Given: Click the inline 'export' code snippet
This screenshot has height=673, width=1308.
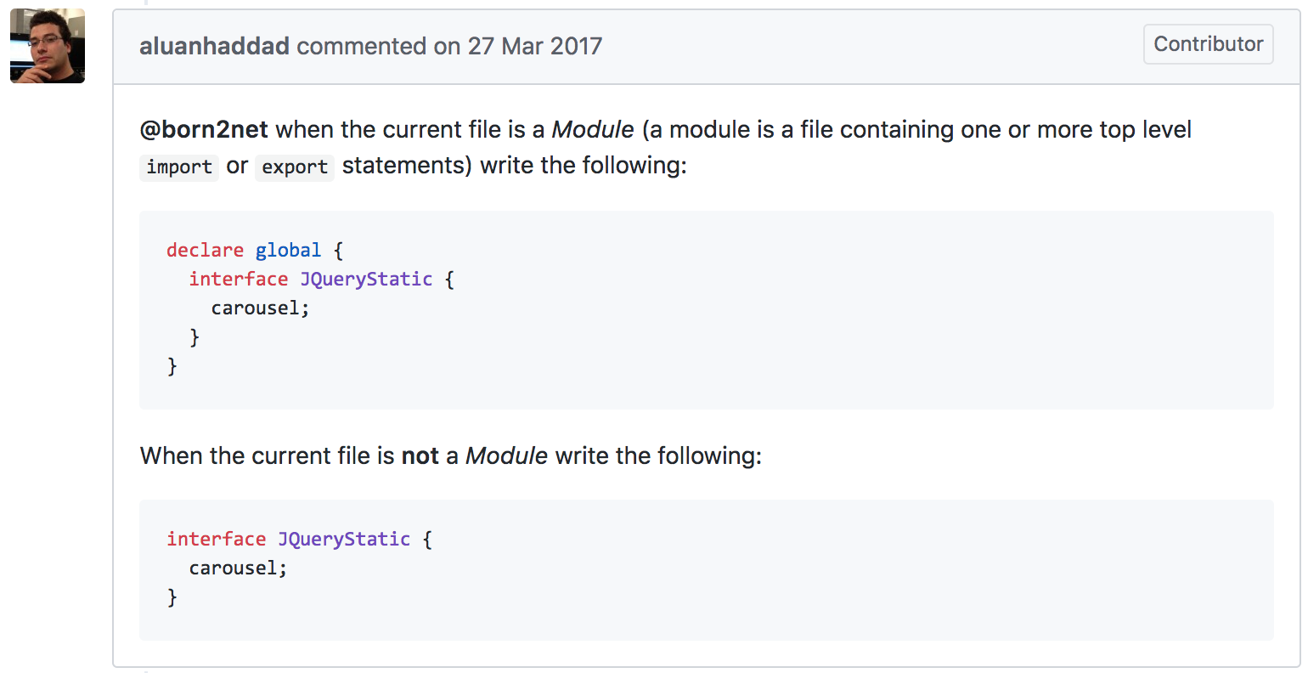Looking at the screenshot, I should point(295,167).
